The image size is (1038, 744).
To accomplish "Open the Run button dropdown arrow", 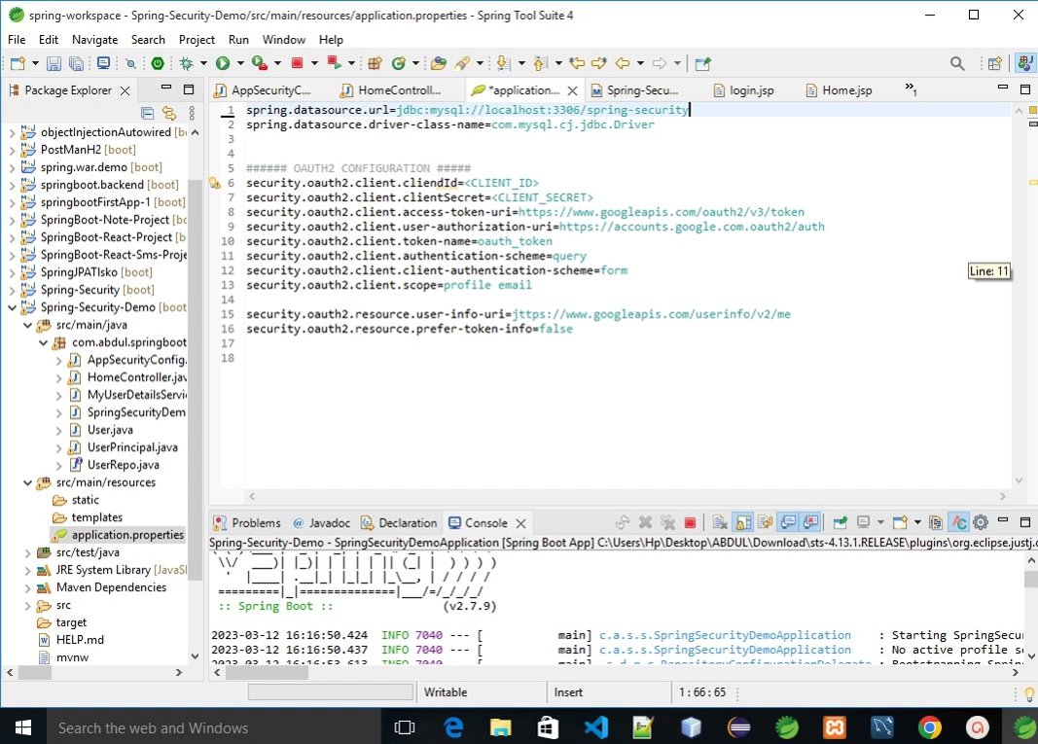I will click(240, 63).
